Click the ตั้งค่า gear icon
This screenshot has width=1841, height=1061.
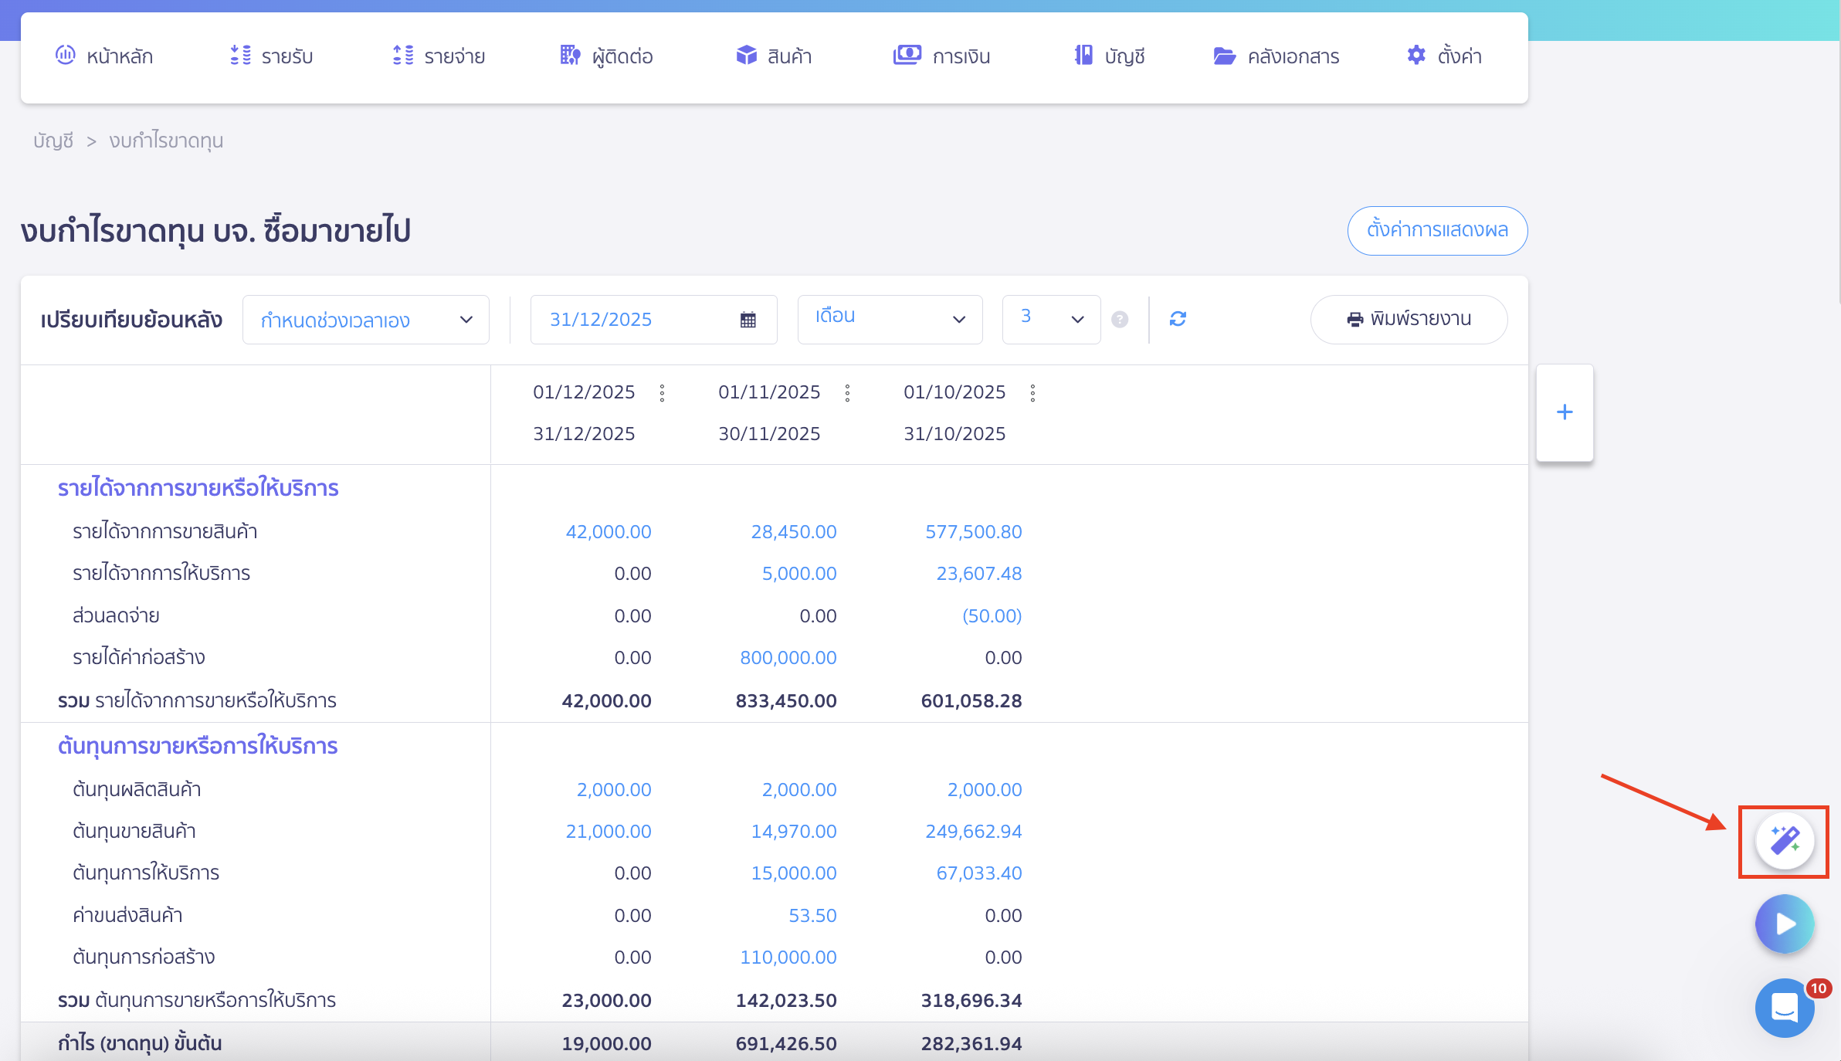[1416, 55]
